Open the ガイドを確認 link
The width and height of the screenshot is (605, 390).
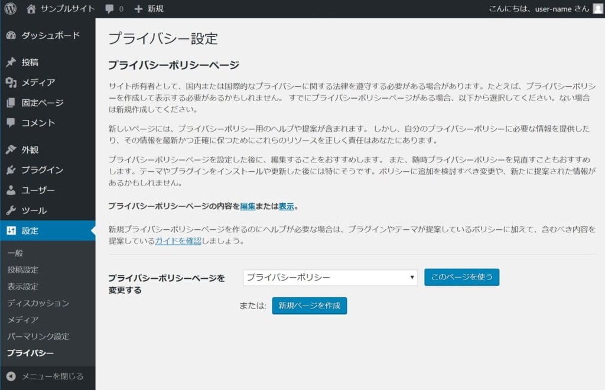(178, 241)
